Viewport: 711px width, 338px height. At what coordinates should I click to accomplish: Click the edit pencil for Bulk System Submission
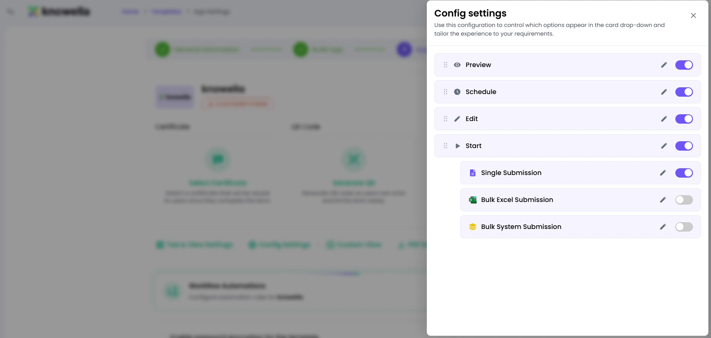pyautogui.click(x=663, y=227)
